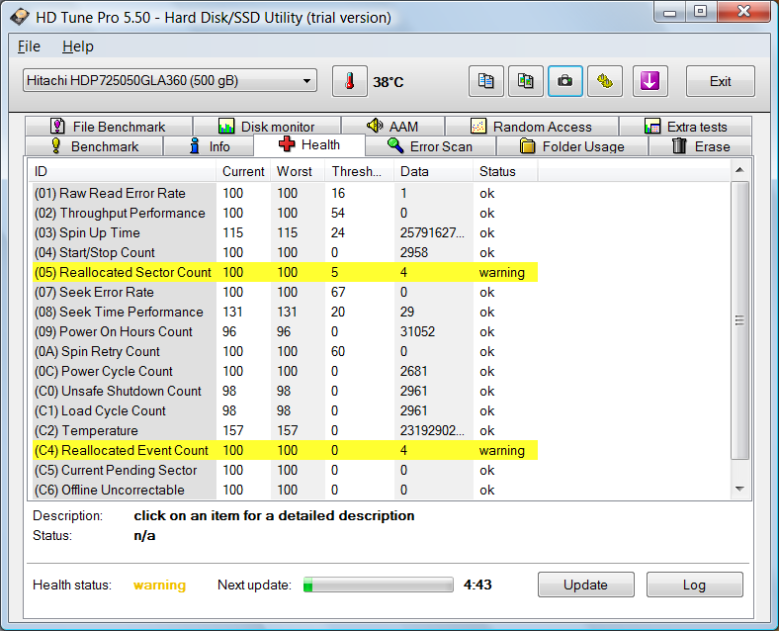Select the (05) Reallocated Sector Count row
The width and height of the screenshot is (779, 631).
pyautogui.click(x=285, y=272)
